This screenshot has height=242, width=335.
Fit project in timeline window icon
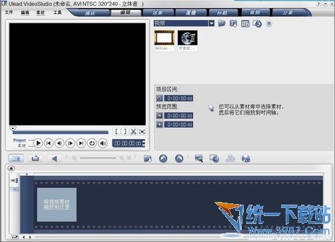129,158
